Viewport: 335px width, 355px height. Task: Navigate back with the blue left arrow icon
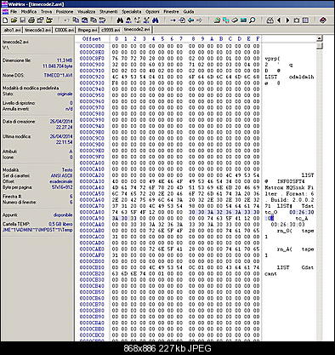pyautogui.click(x=190, y=20)
